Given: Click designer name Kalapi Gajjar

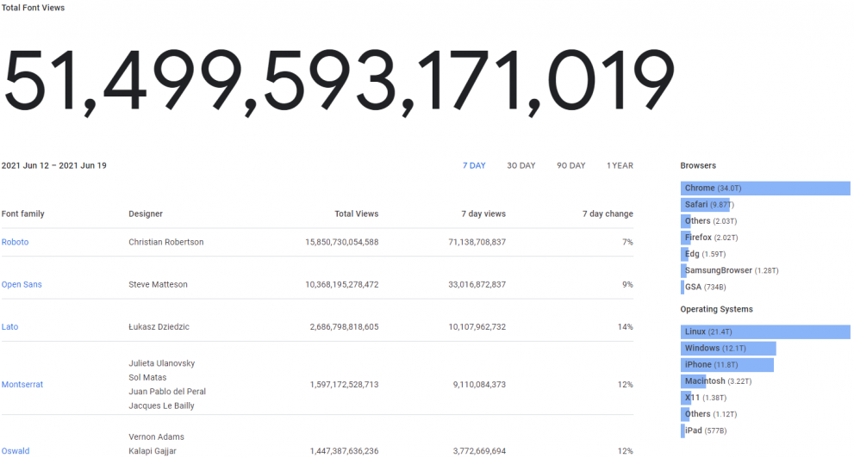Looking at the screenshot, I should (153, 451).
